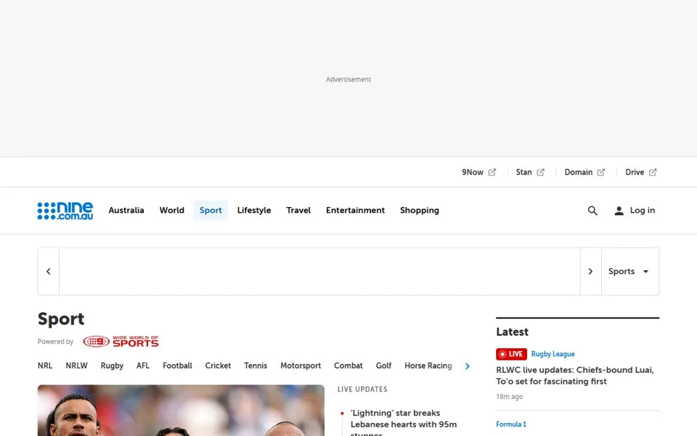Open the Formula 1 tag link
The width and height of the screenshot is (697, 436).
click(511, 424)
